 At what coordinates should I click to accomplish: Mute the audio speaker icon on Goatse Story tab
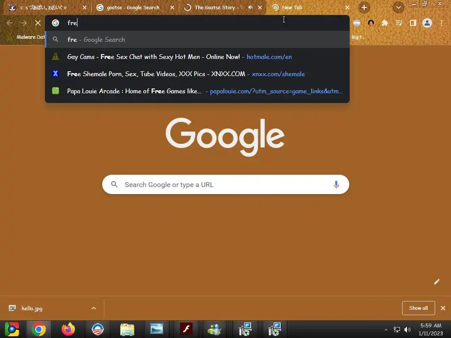tap(250, 7)
